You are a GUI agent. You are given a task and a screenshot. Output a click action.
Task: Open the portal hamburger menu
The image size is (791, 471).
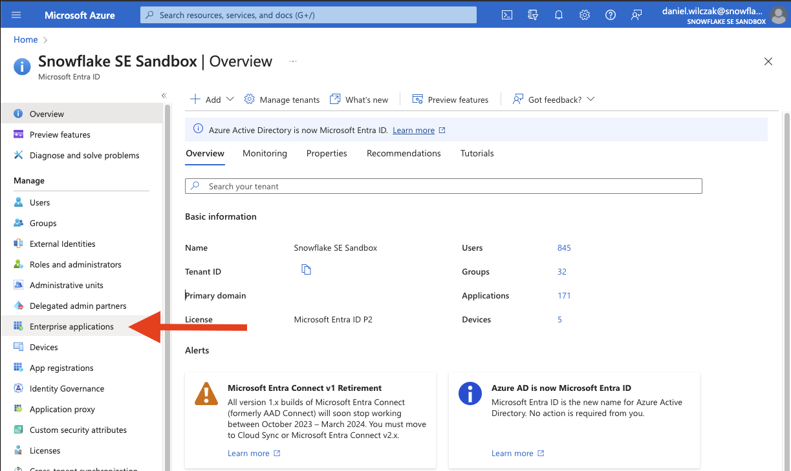tap(16, 15)
